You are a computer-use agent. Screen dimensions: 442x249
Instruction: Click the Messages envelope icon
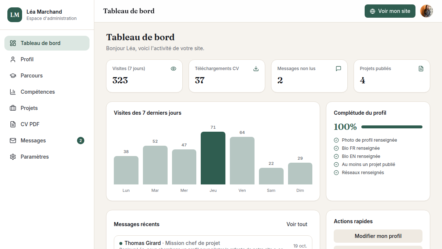pos(13,141)
